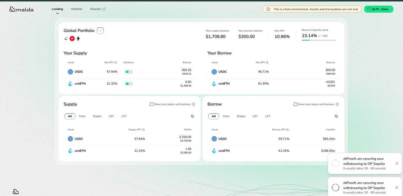Screen dimensions: 403x196
Task: Open the Faucets tab
Action: 98,9
